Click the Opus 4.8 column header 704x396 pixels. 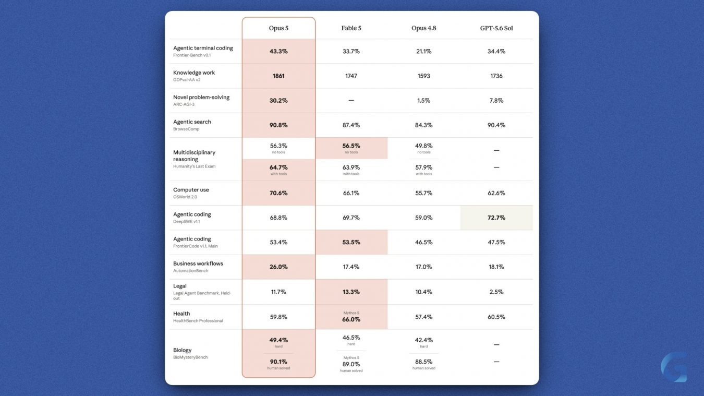point(423,28)
